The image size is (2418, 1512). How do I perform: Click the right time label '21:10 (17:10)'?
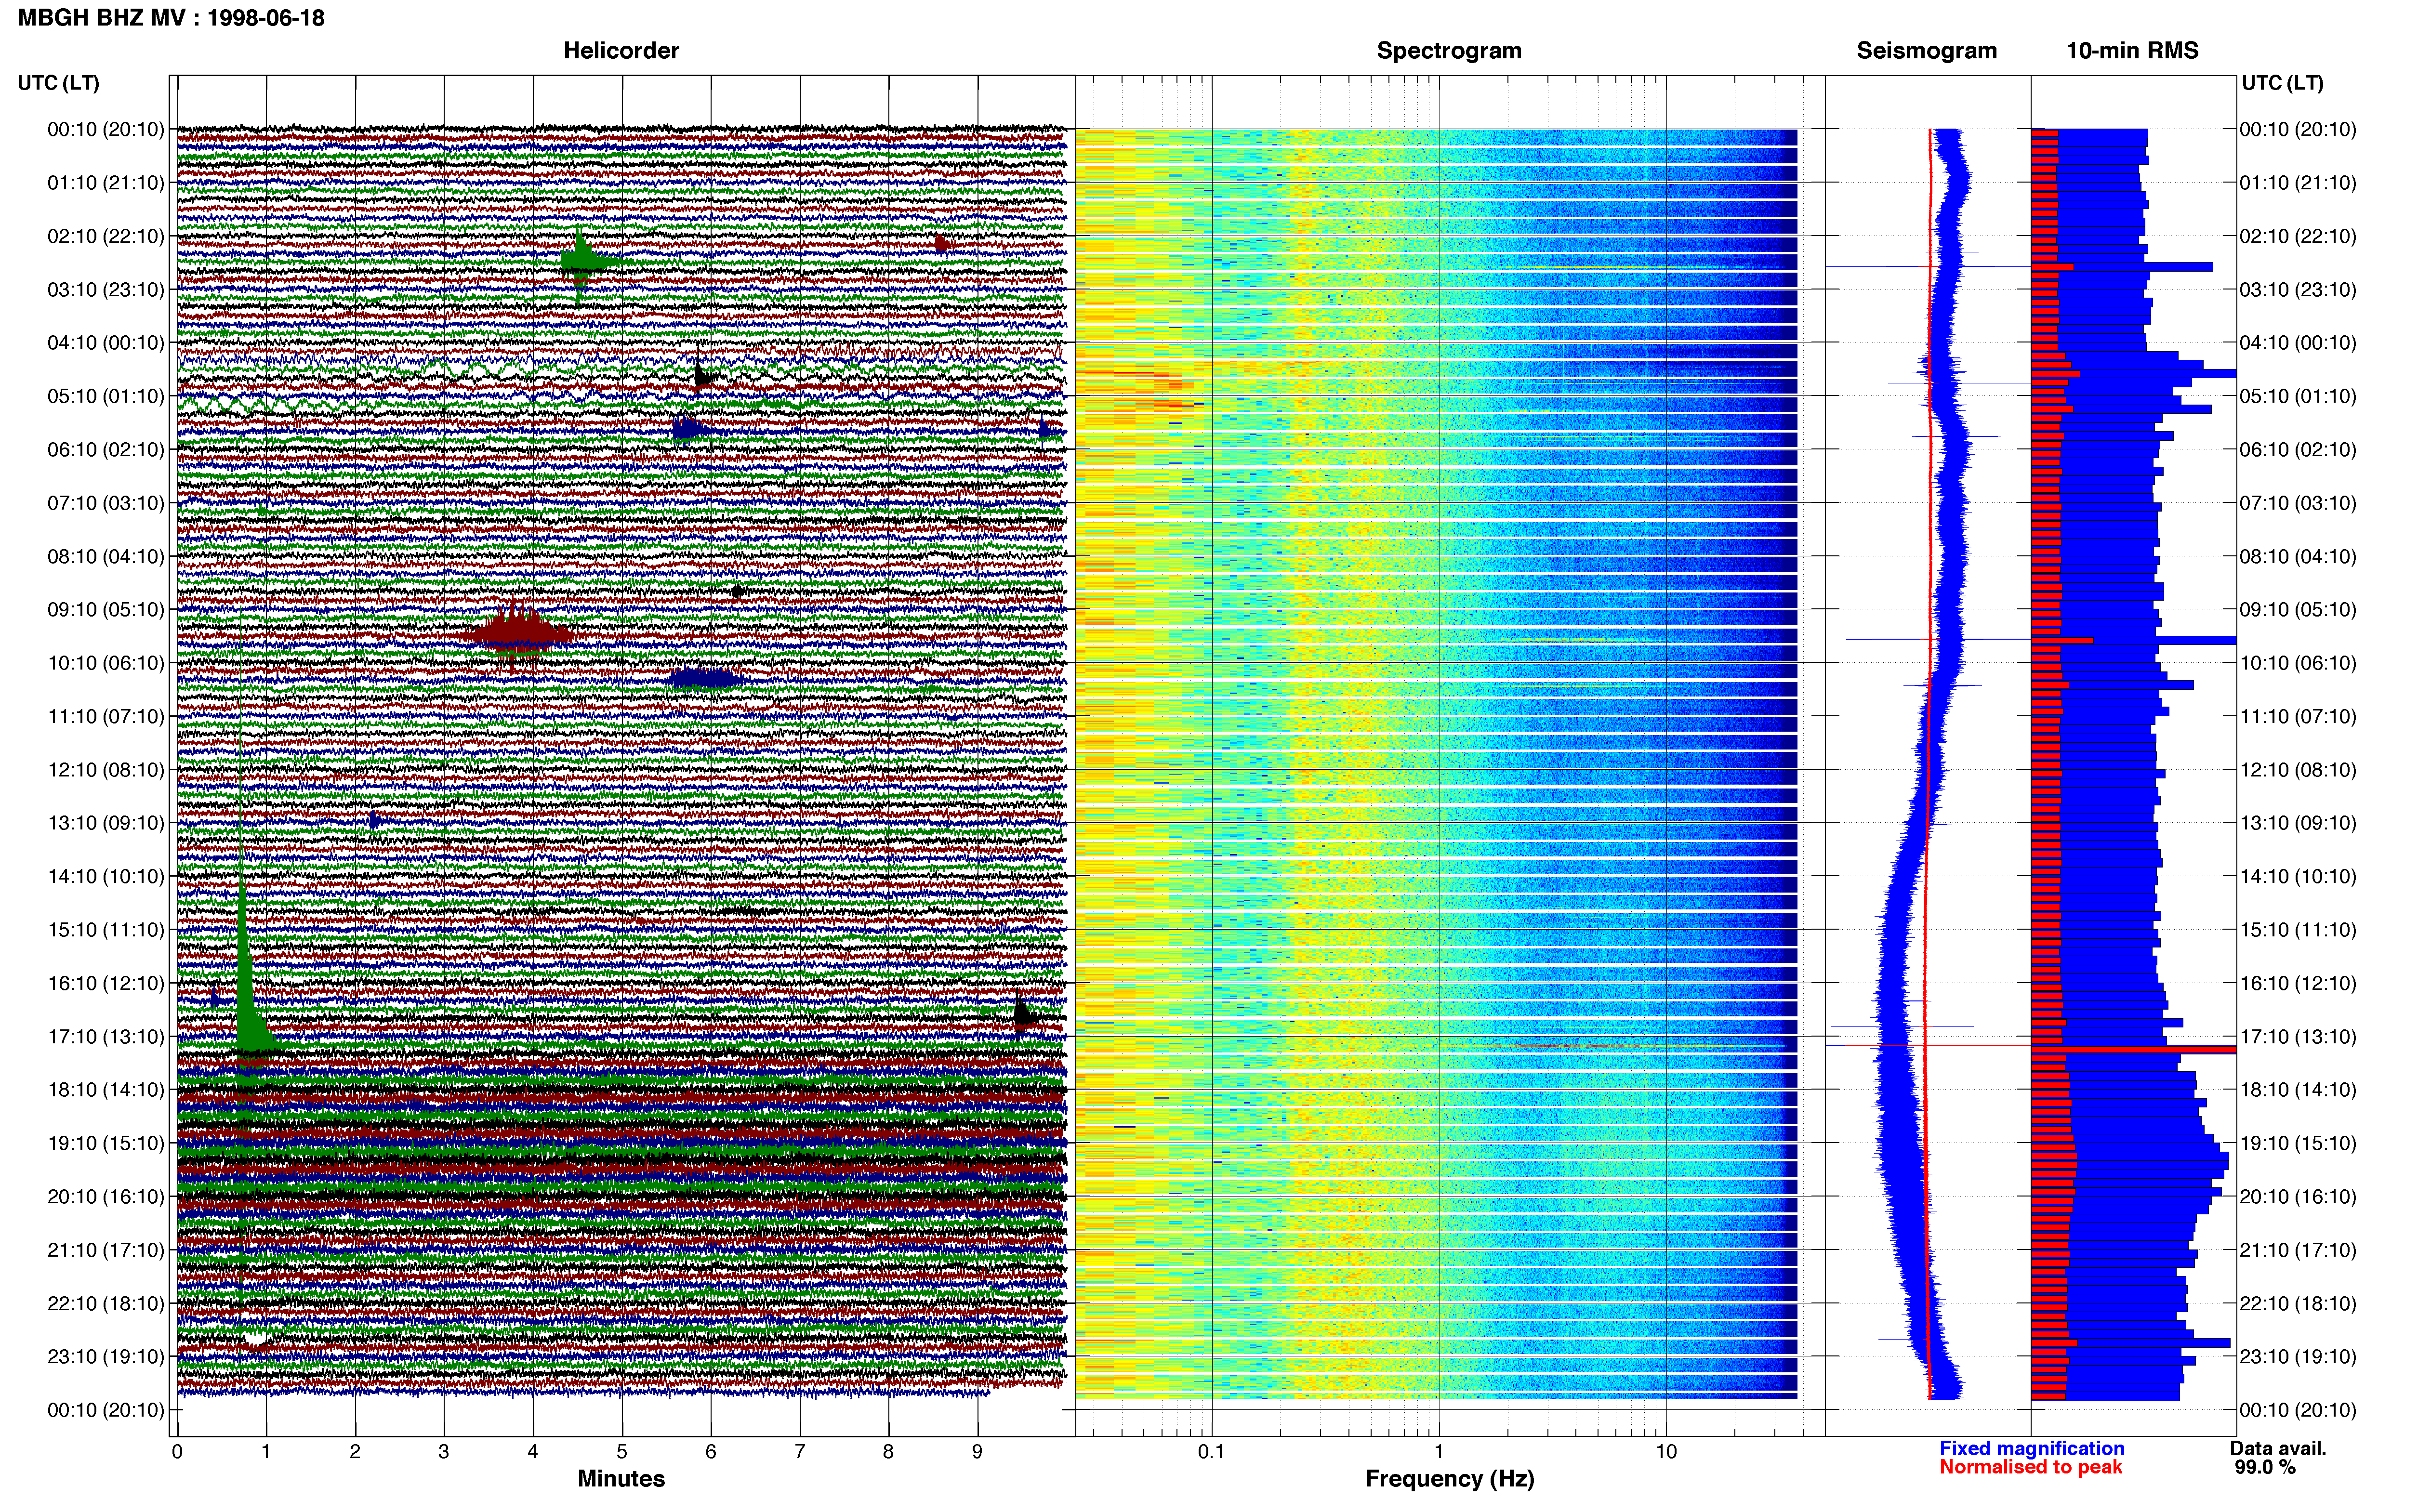coord(2298,1250)
